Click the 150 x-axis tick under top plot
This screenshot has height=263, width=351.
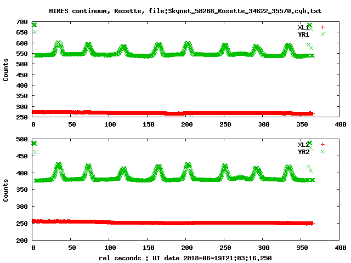click(149, 124)
